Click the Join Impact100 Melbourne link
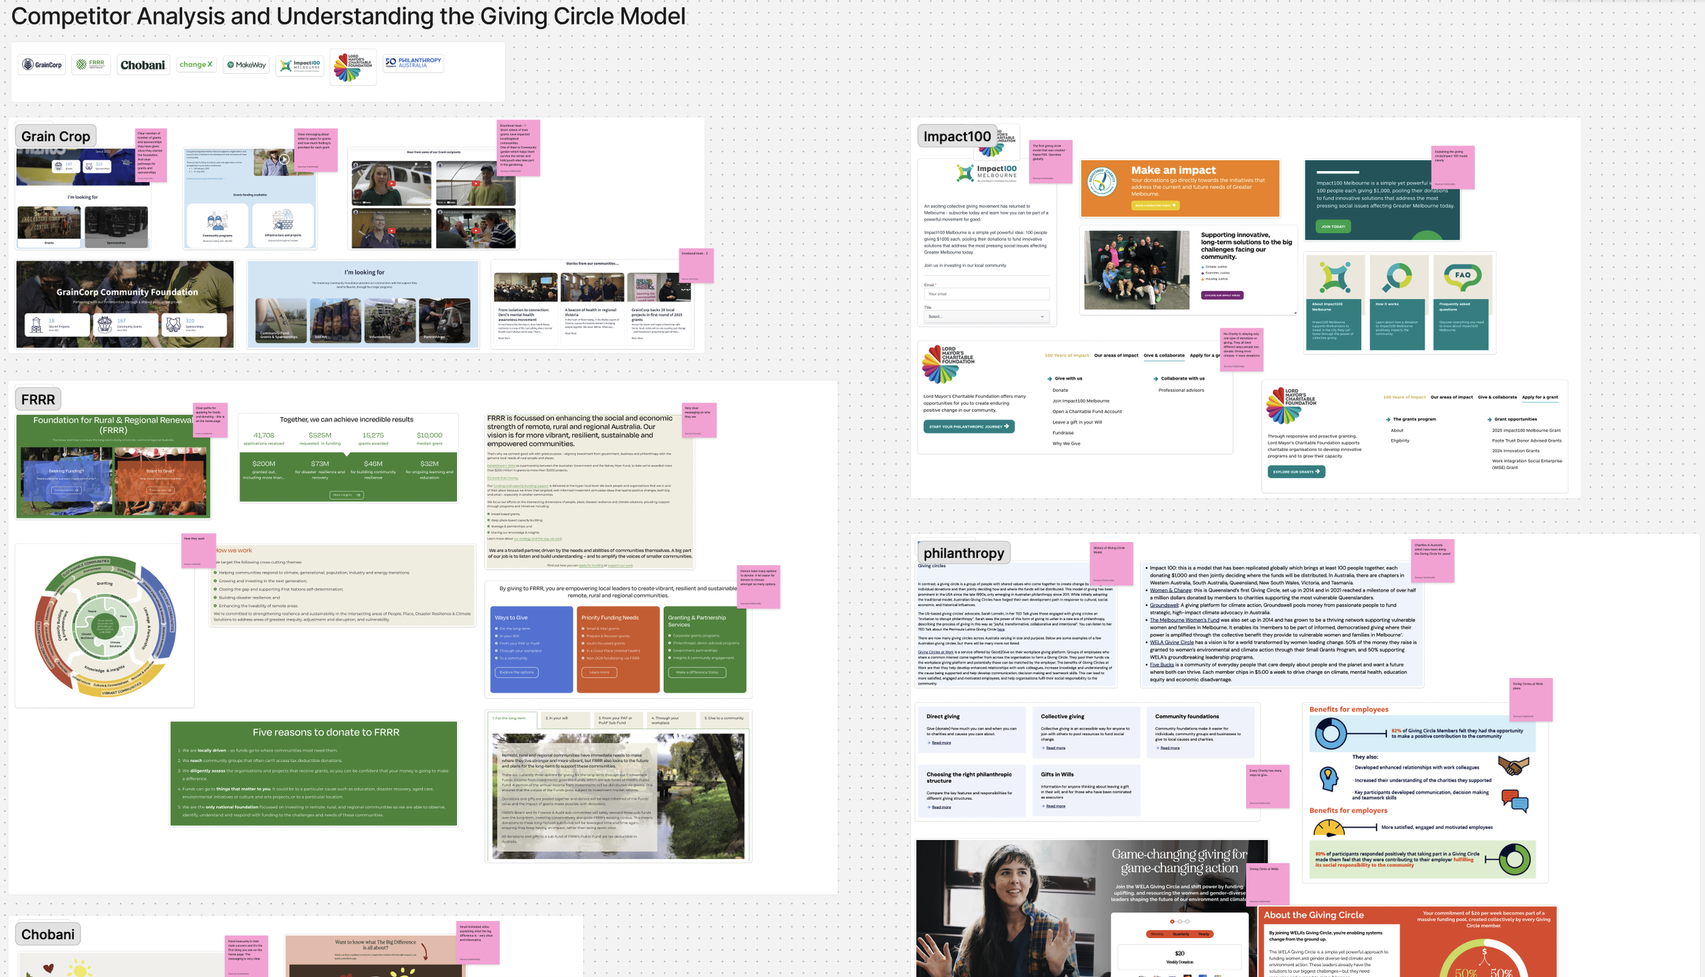 (x=1081, y=401)
